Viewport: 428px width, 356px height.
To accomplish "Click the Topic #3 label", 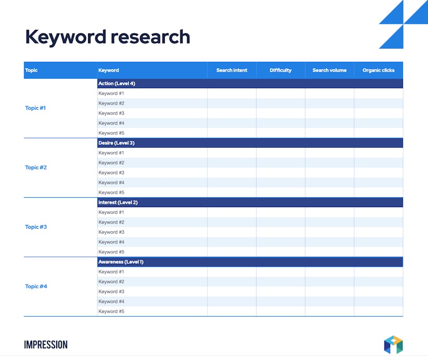I will point(36,227).
